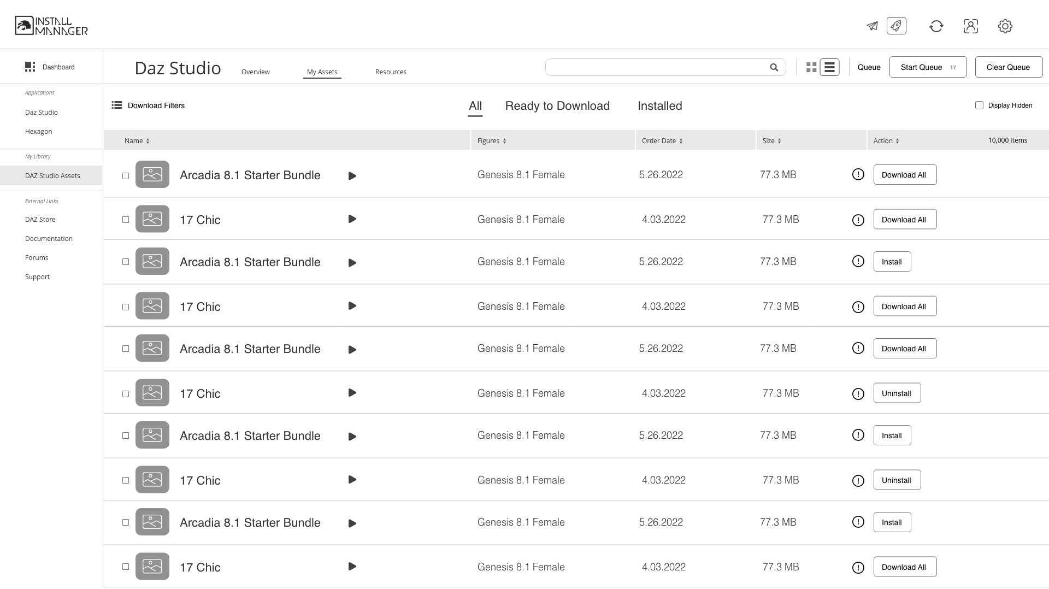This screenshot has width=1049, height=589.
Task: Open the My Assets tab
Action: tap(322, 72)
